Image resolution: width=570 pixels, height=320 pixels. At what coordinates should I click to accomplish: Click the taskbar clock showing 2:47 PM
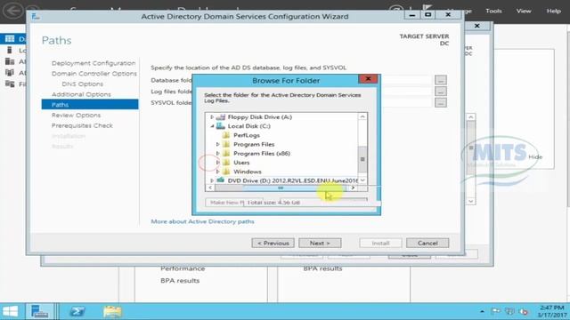552,311
